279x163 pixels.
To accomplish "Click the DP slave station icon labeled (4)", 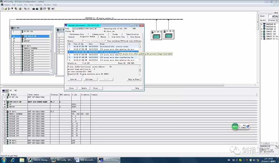I will 168,34.
